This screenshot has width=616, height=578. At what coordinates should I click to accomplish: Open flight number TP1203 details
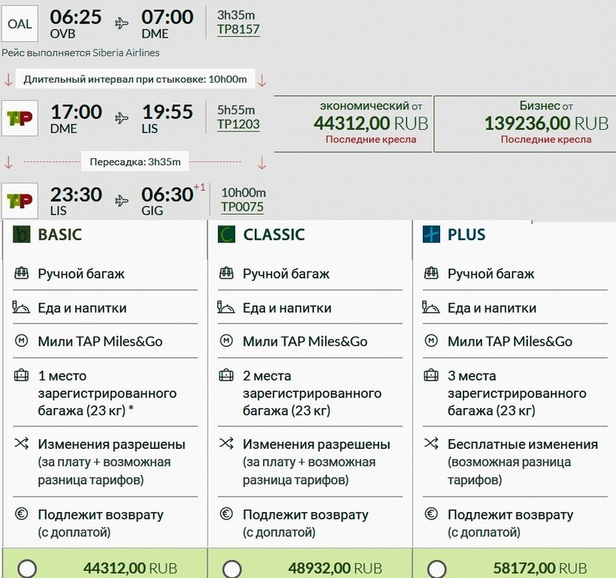click(x=238, y=125)
